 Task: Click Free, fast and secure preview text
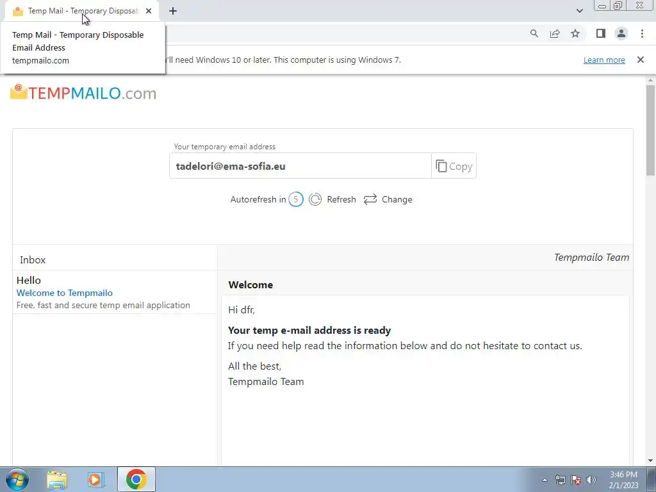click(103, 305)
